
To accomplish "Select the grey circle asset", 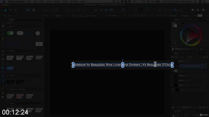I will click(38, 33).
